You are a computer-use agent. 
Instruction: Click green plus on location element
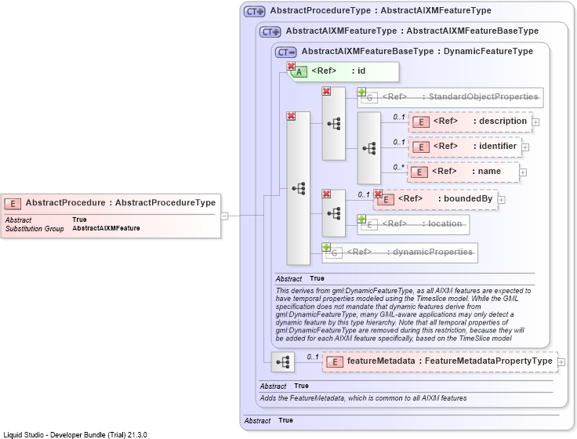pyautogui.click(x=361, y=219)
